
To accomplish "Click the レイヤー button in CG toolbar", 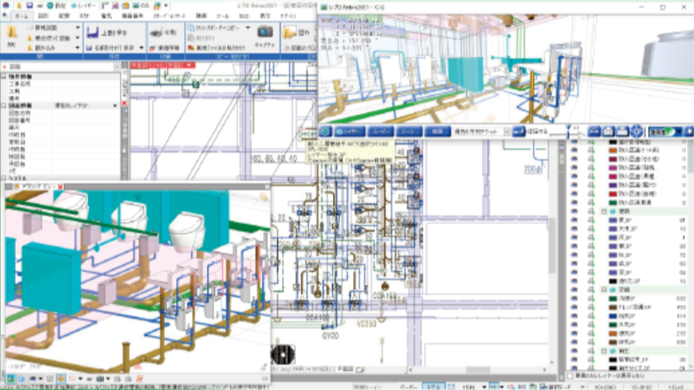I will (x=350, y=131).
